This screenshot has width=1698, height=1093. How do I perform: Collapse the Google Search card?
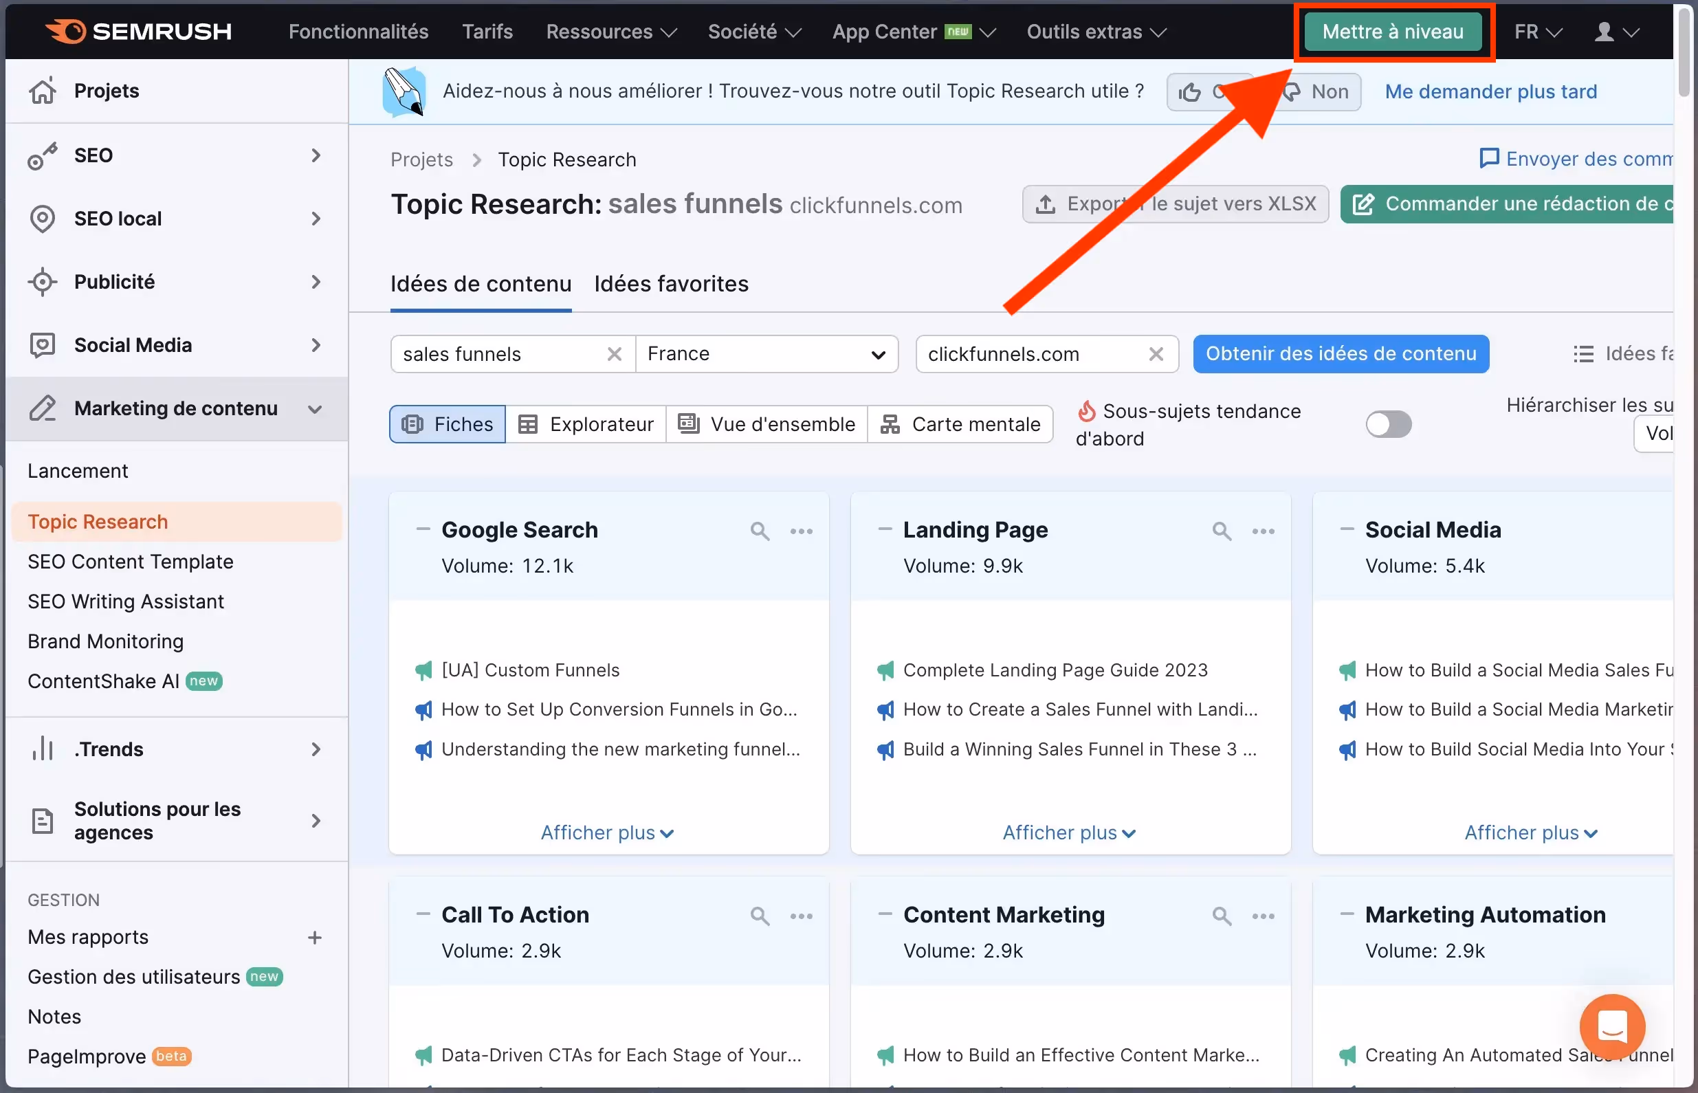coord(423,529)
